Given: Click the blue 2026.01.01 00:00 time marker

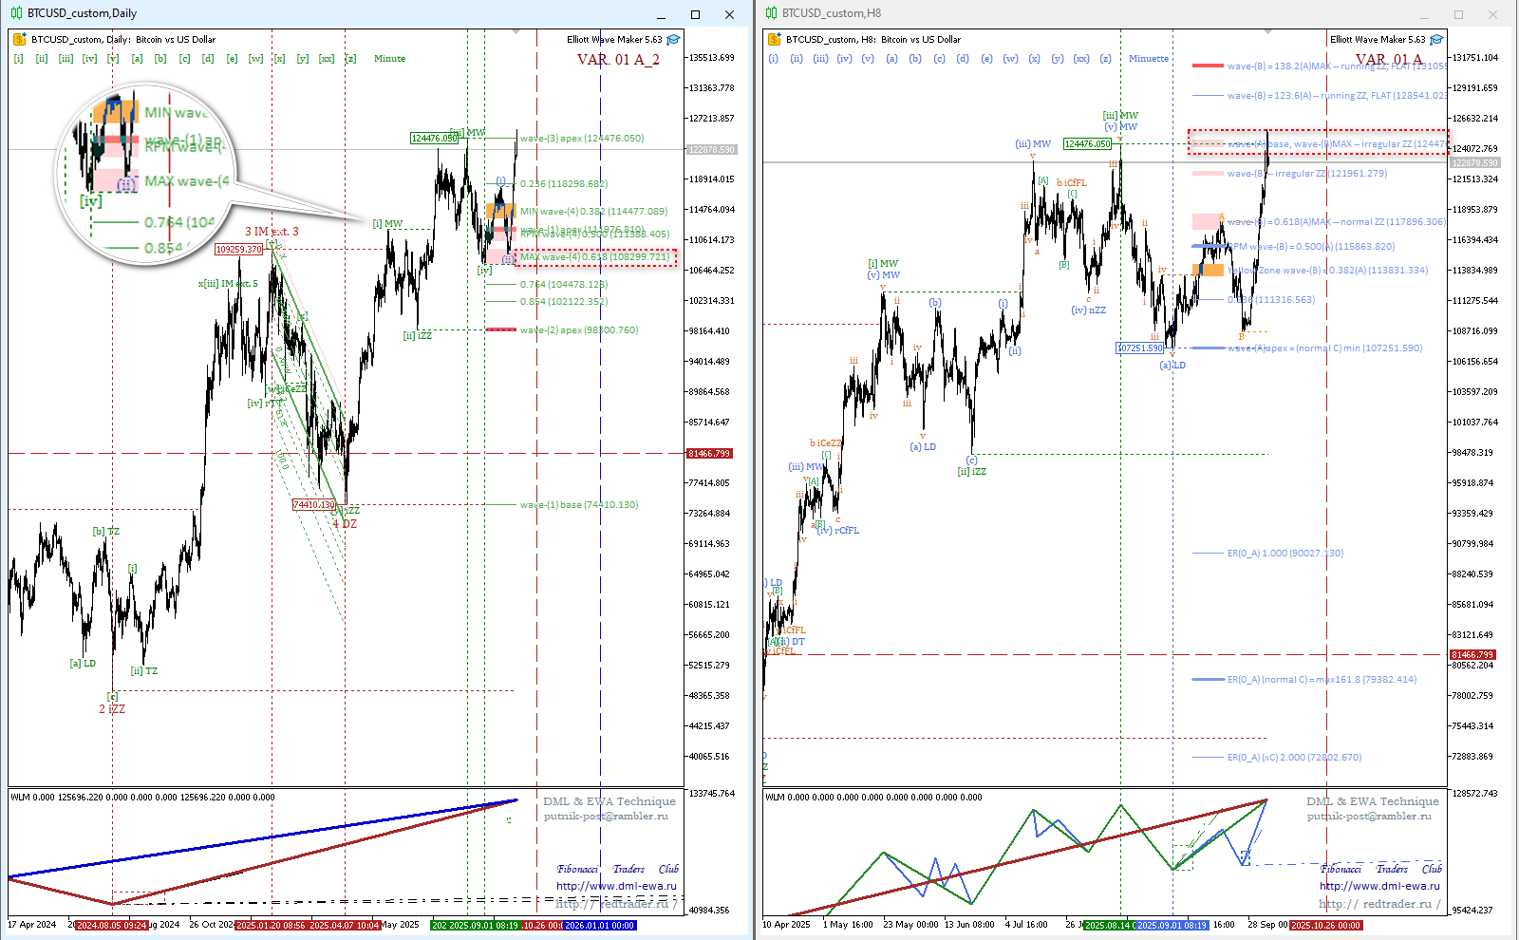Looking at the screenshot, I should click(x=600, y=925).
